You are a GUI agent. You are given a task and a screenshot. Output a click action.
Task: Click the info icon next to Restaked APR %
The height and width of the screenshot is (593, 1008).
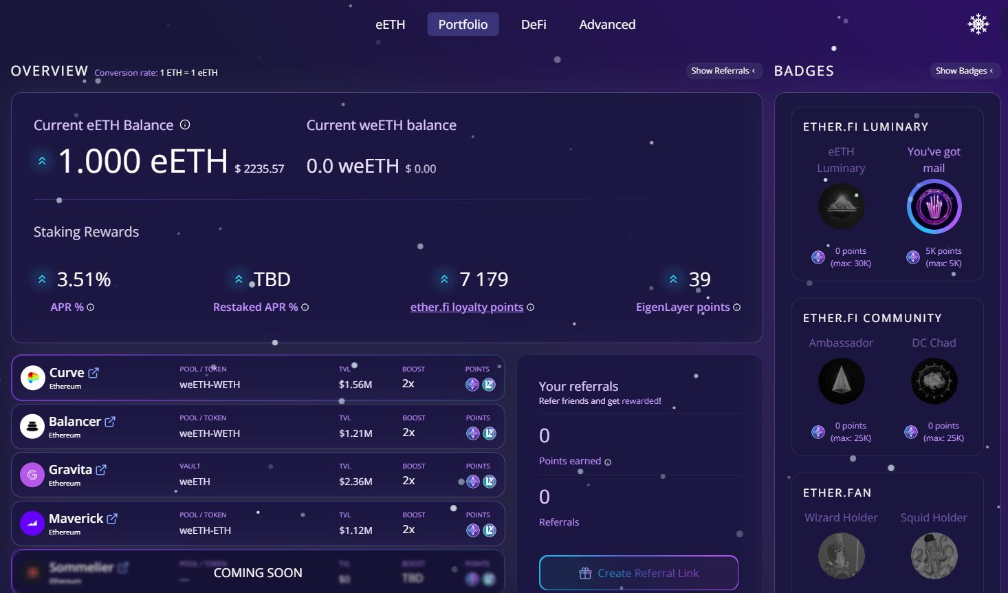(x=305, y=308)
